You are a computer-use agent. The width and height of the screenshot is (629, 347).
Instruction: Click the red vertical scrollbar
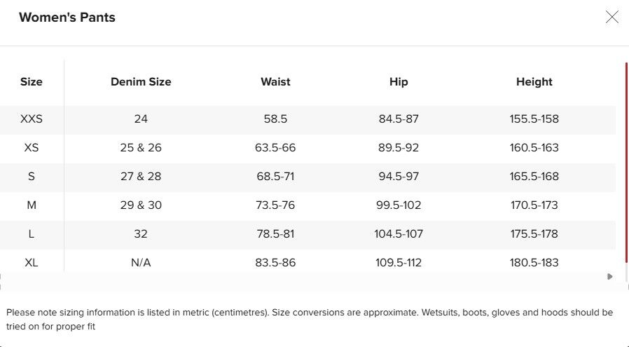coord(626,163)
